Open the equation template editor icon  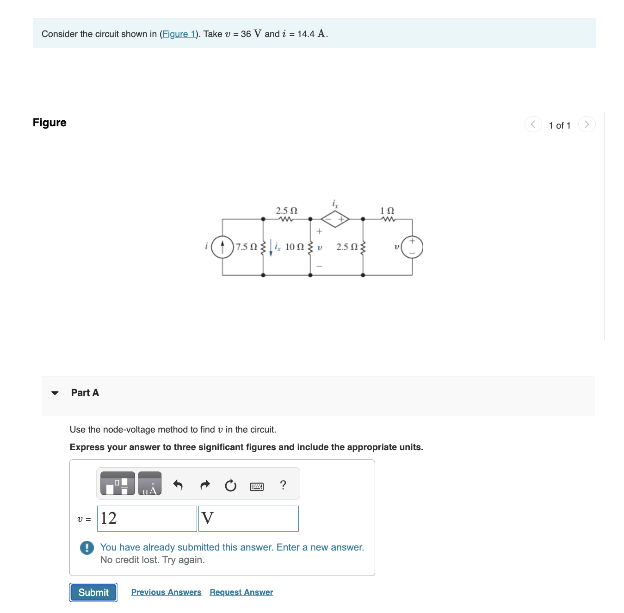(x=117, y=483)
